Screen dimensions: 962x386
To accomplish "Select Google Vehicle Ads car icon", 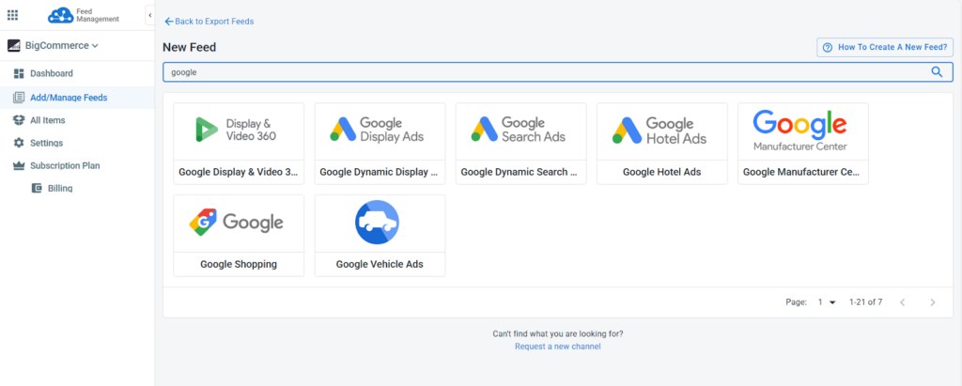I will (378, 223).
